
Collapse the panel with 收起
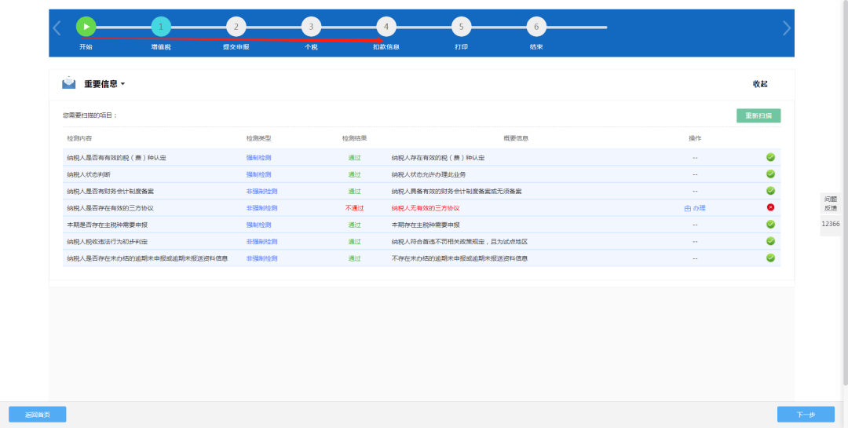coord(759,84)
